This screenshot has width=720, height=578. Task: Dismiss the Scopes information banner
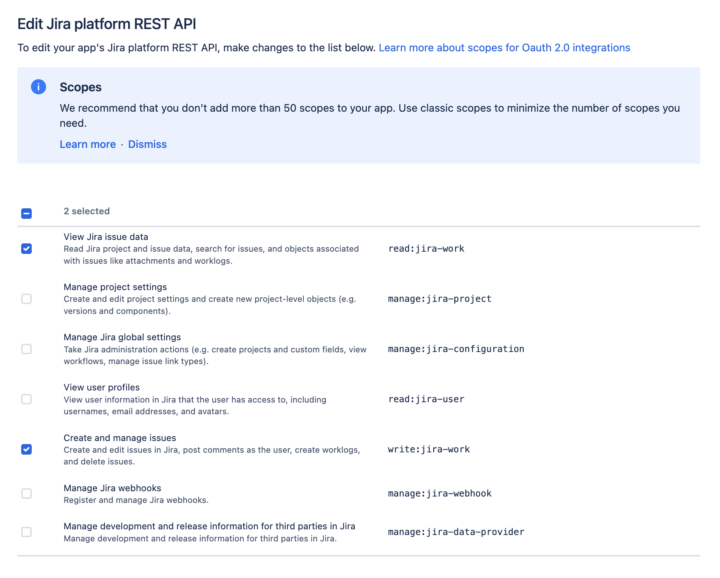pos(147,144)
